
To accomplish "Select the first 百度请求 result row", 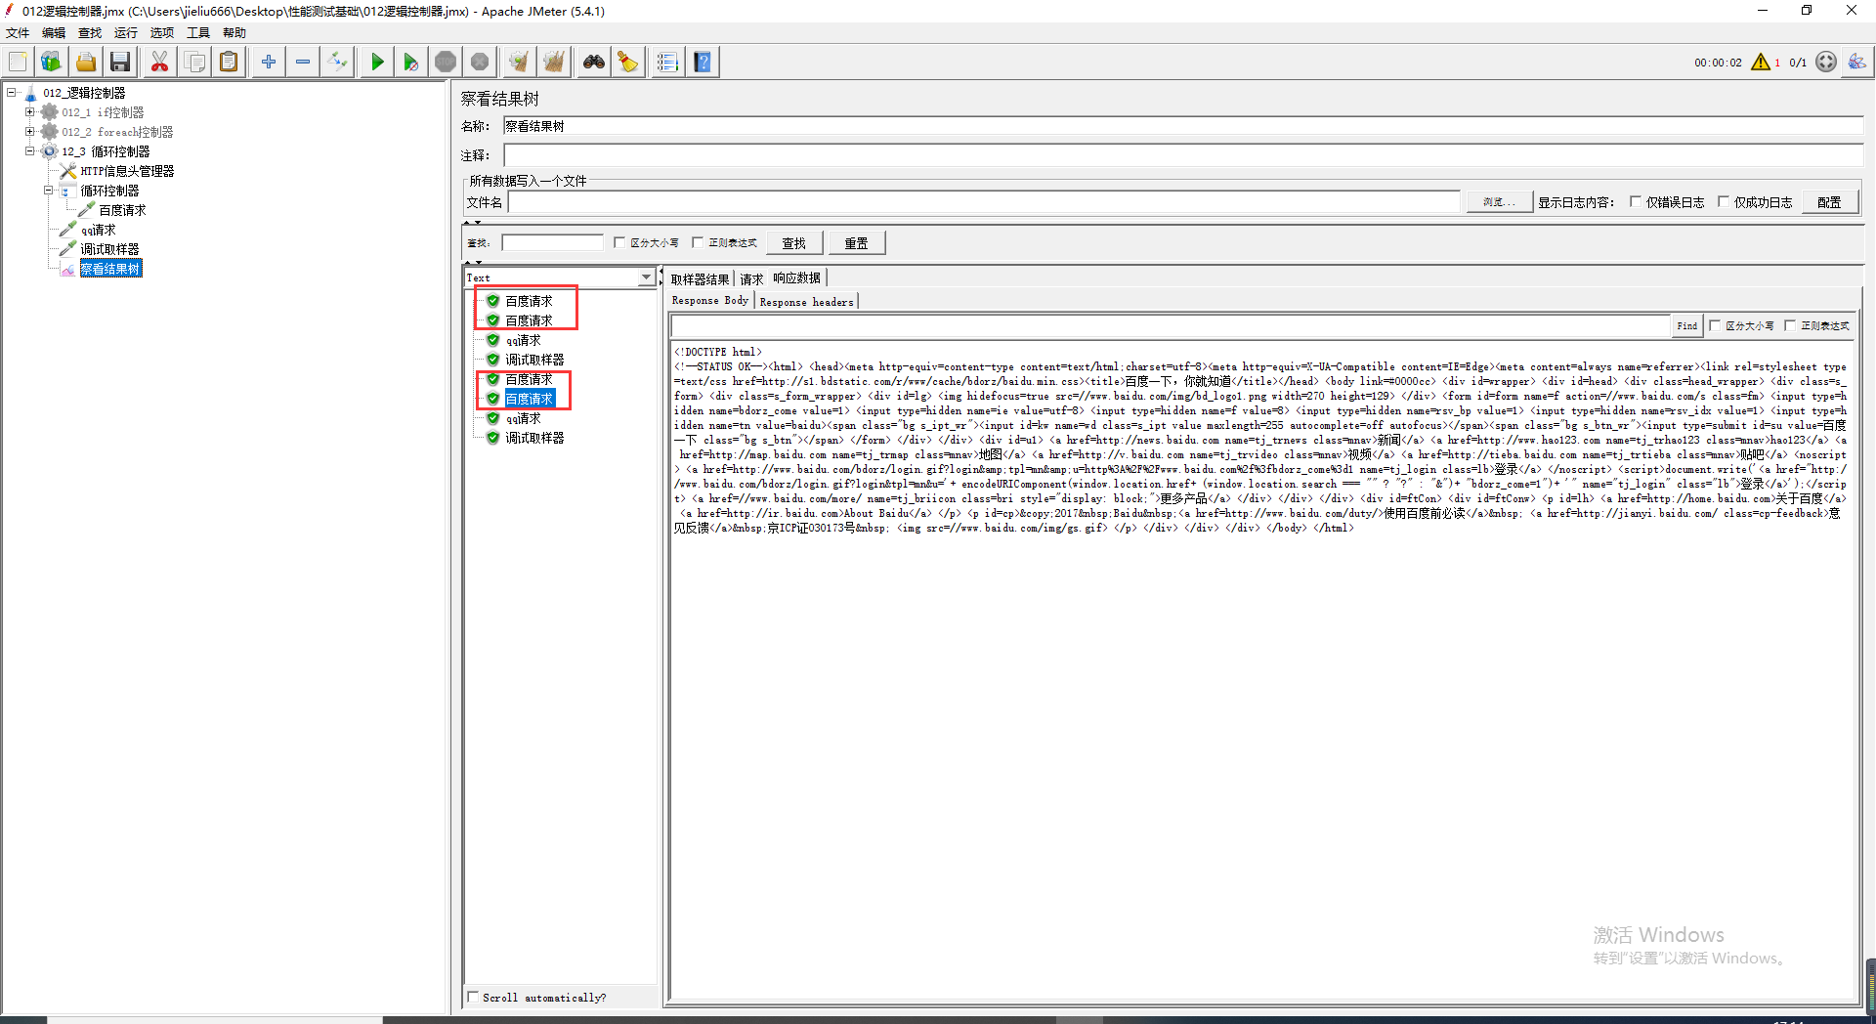I will [x=529, y=301].
